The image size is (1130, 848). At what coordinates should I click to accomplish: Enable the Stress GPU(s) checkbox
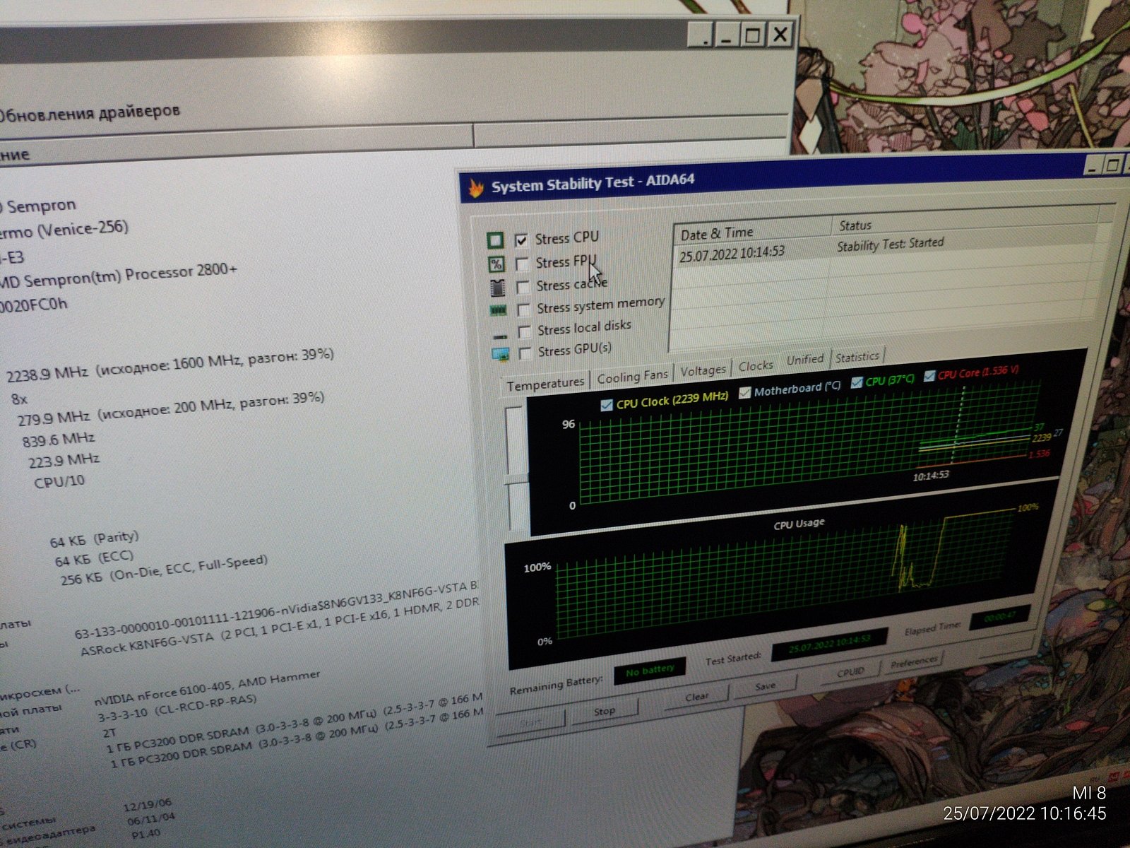tap(525, 353)
